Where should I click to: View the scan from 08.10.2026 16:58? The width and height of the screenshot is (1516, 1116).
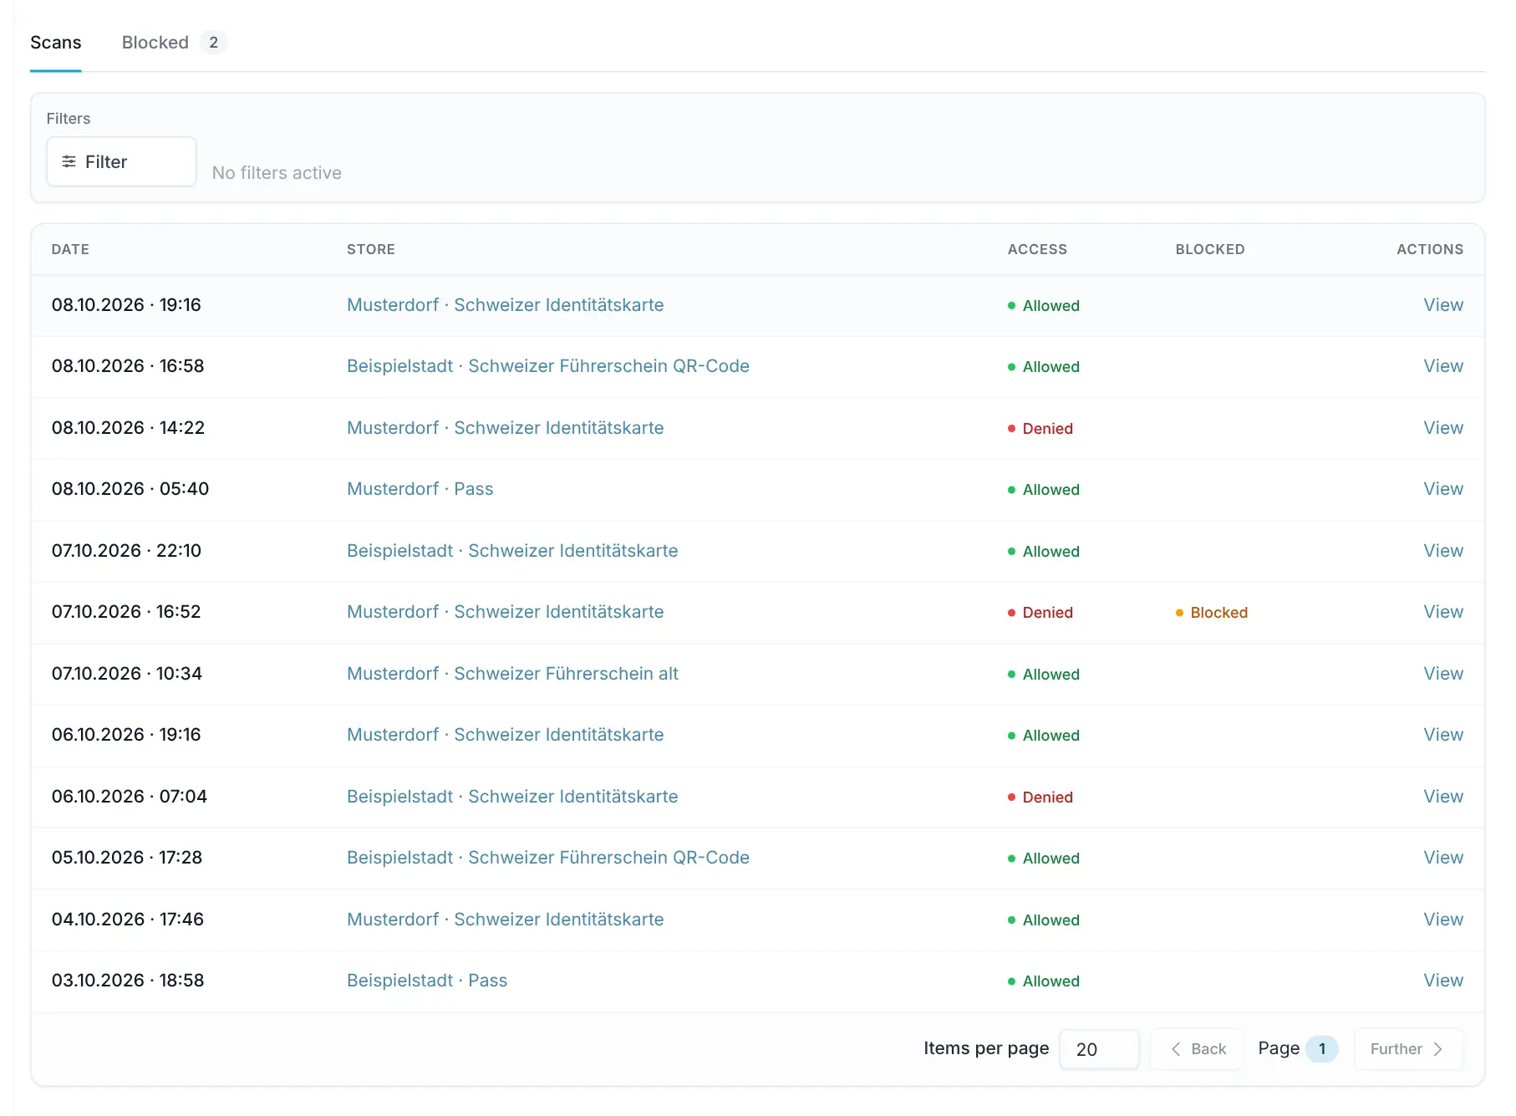click(x=1443, y=366)
